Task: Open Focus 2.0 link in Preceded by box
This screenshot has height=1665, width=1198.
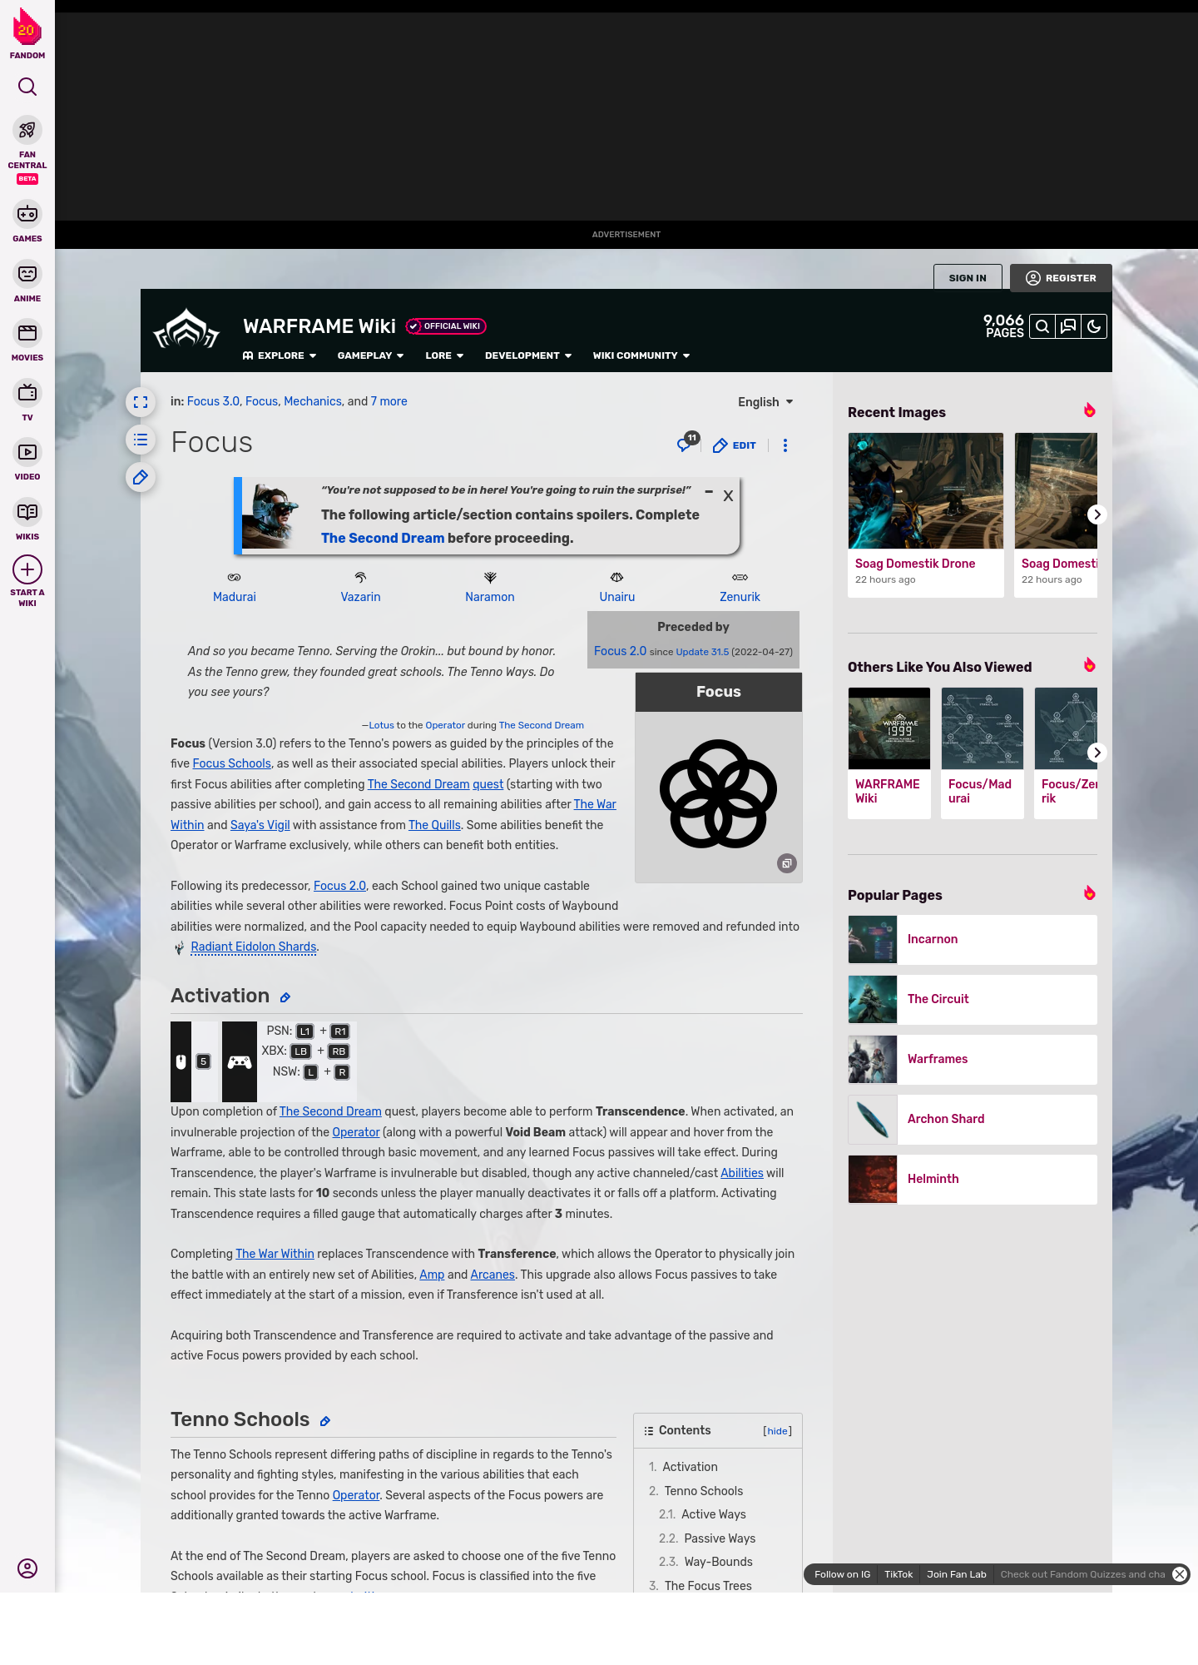Action: 620,651
